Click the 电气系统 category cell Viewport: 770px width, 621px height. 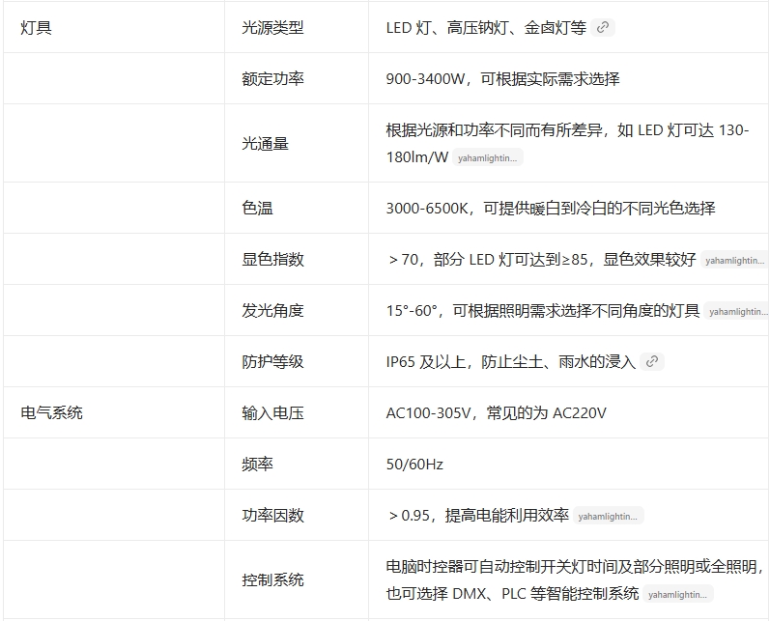(52, 413)
